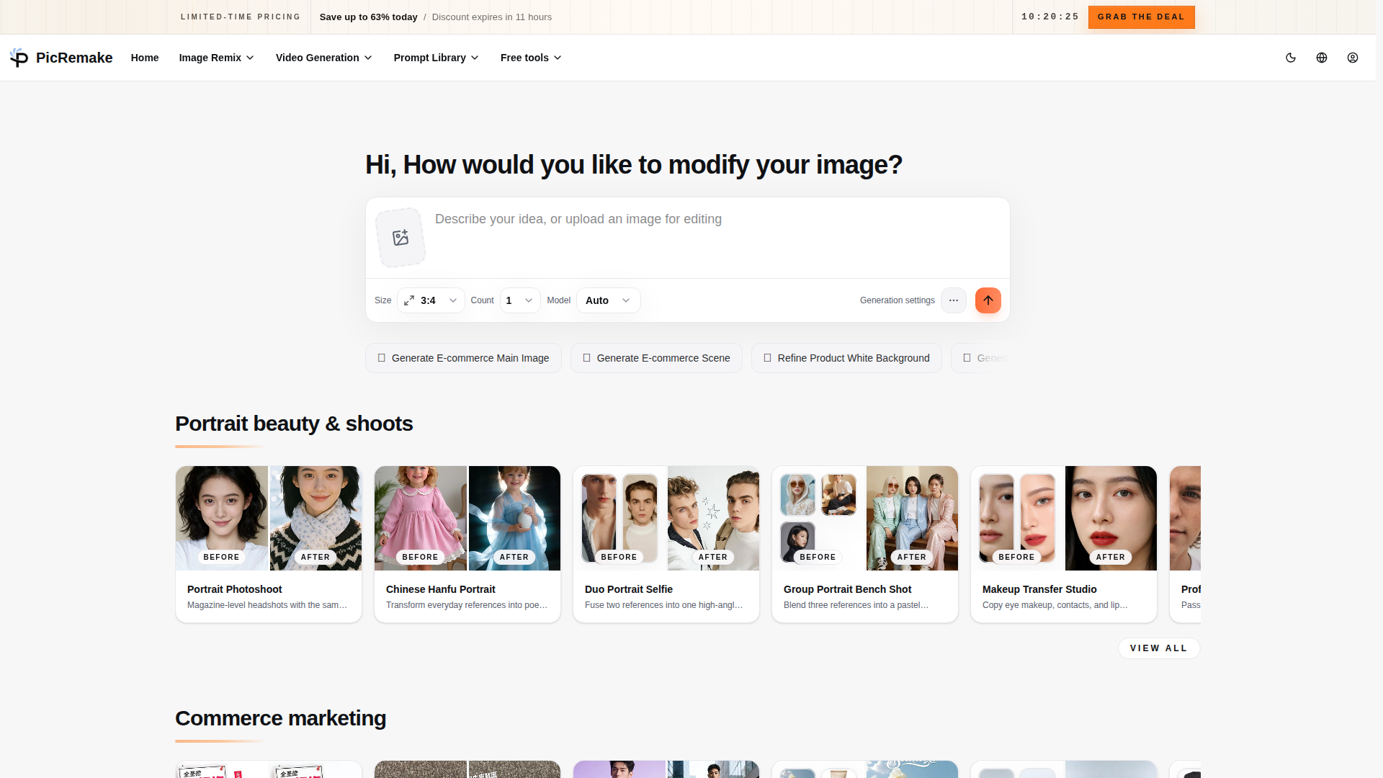Open the user account icon
Image resolution: width=1383 pixels, height=778 pixels.
1352,58
